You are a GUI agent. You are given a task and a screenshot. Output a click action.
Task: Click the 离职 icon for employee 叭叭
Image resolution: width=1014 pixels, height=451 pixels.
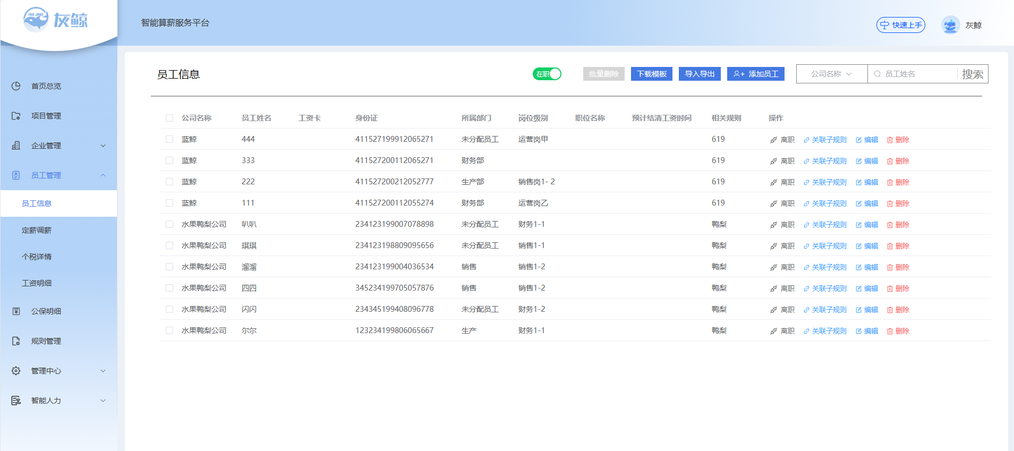pyautogui.click(x=773, y=225)
